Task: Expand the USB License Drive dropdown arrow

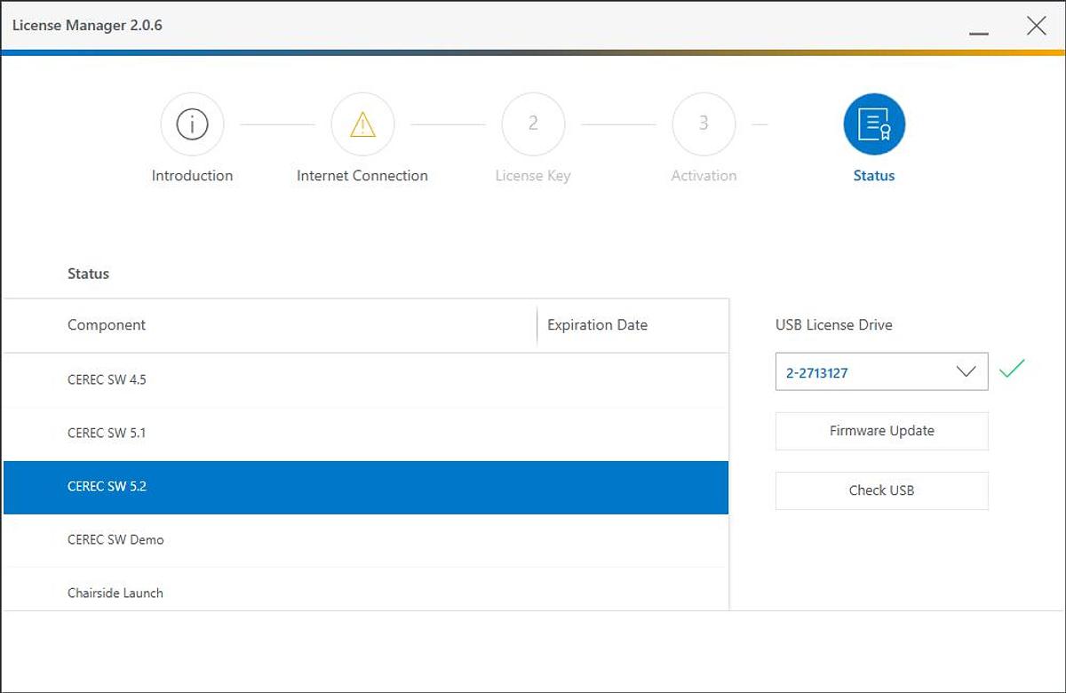Action: pos(967,372)
